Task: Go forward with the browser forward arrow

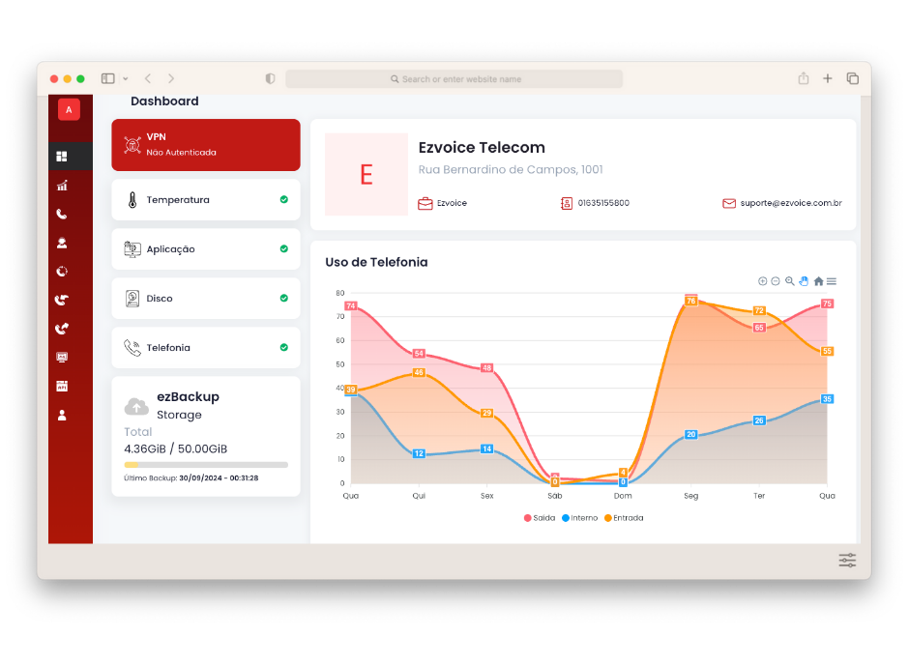Action: click(171, 79)
